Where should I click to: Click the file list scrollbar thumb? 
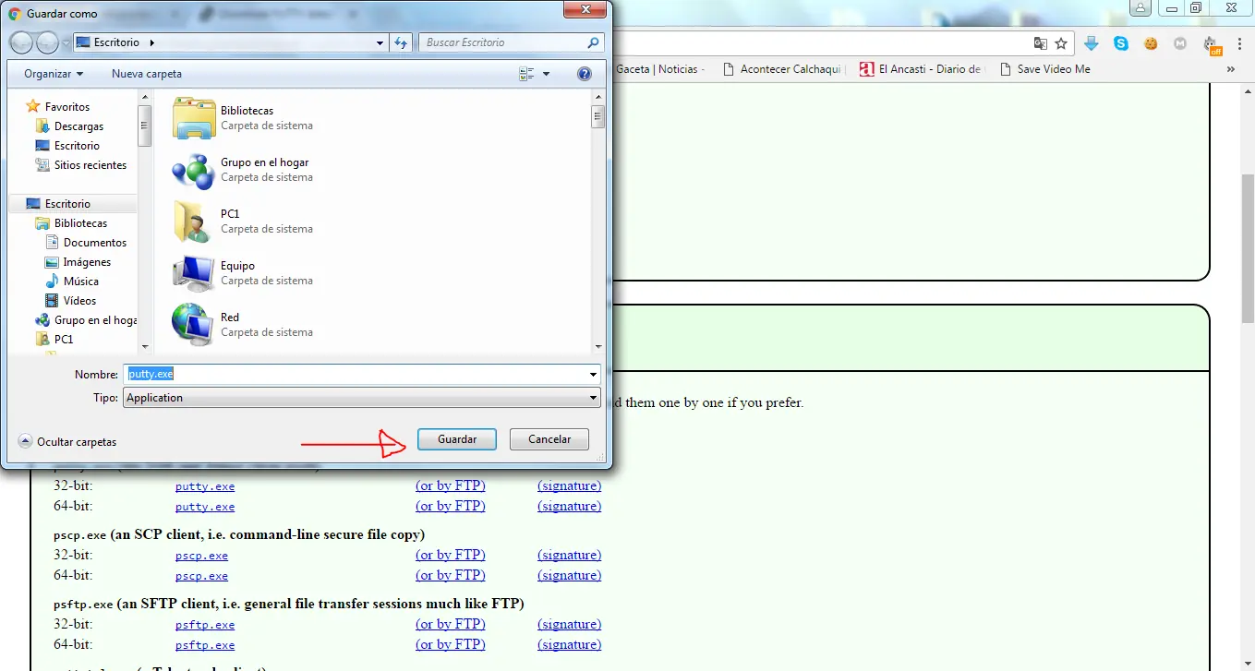coord(598,116)
